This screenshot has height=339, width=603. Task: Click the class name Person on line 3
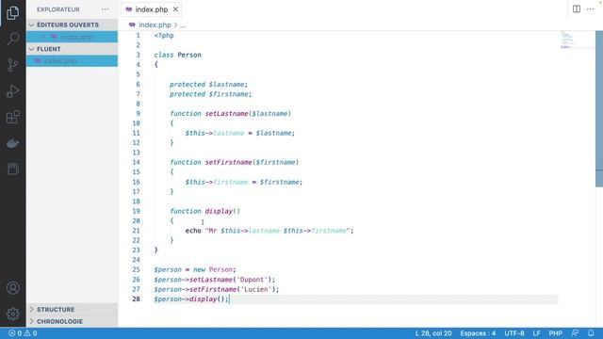189,55
